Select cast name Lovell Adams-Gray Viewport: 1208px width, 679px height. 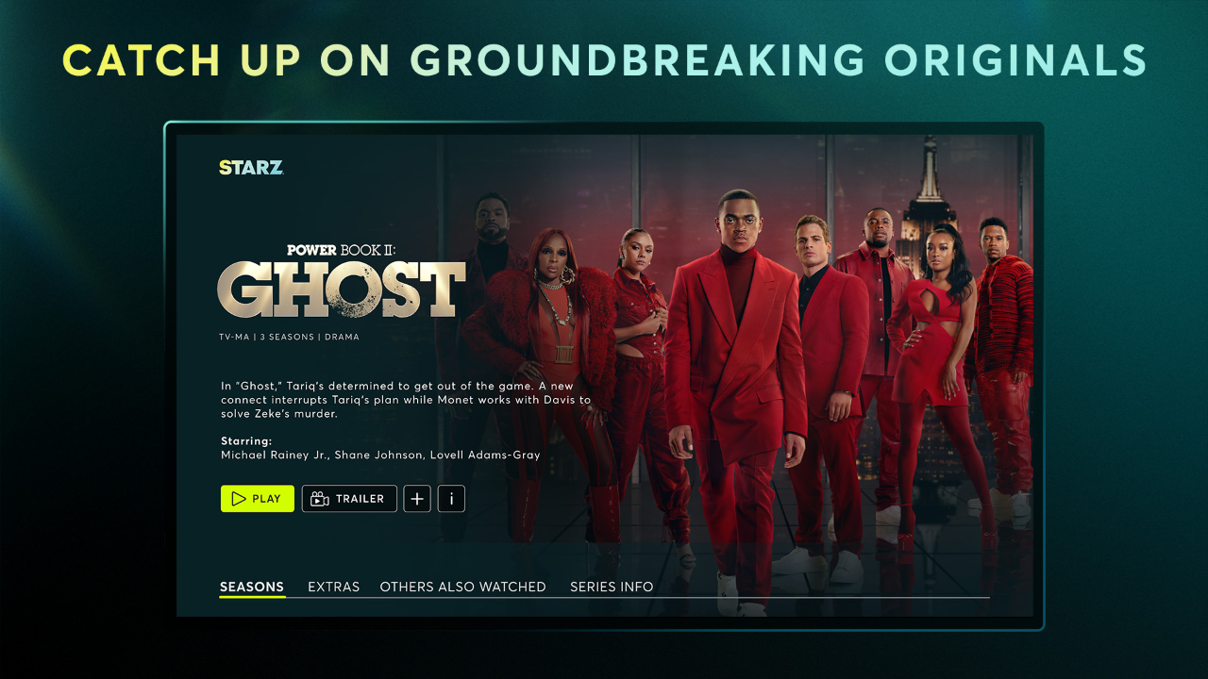tap(485, 455)
